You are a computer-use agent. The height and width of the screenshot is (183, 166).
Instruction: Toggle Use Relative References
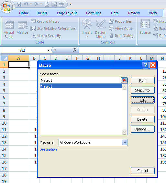(53, 29)
